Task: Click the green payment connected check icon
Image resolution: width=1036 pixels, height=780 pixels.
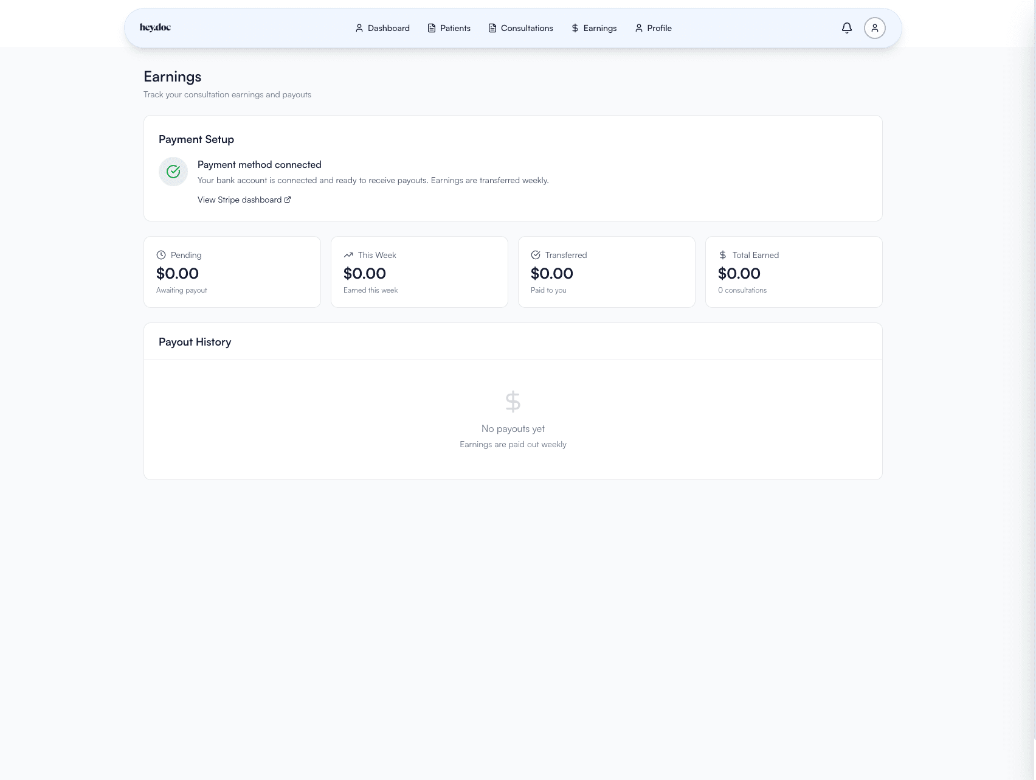Action: 173,172
